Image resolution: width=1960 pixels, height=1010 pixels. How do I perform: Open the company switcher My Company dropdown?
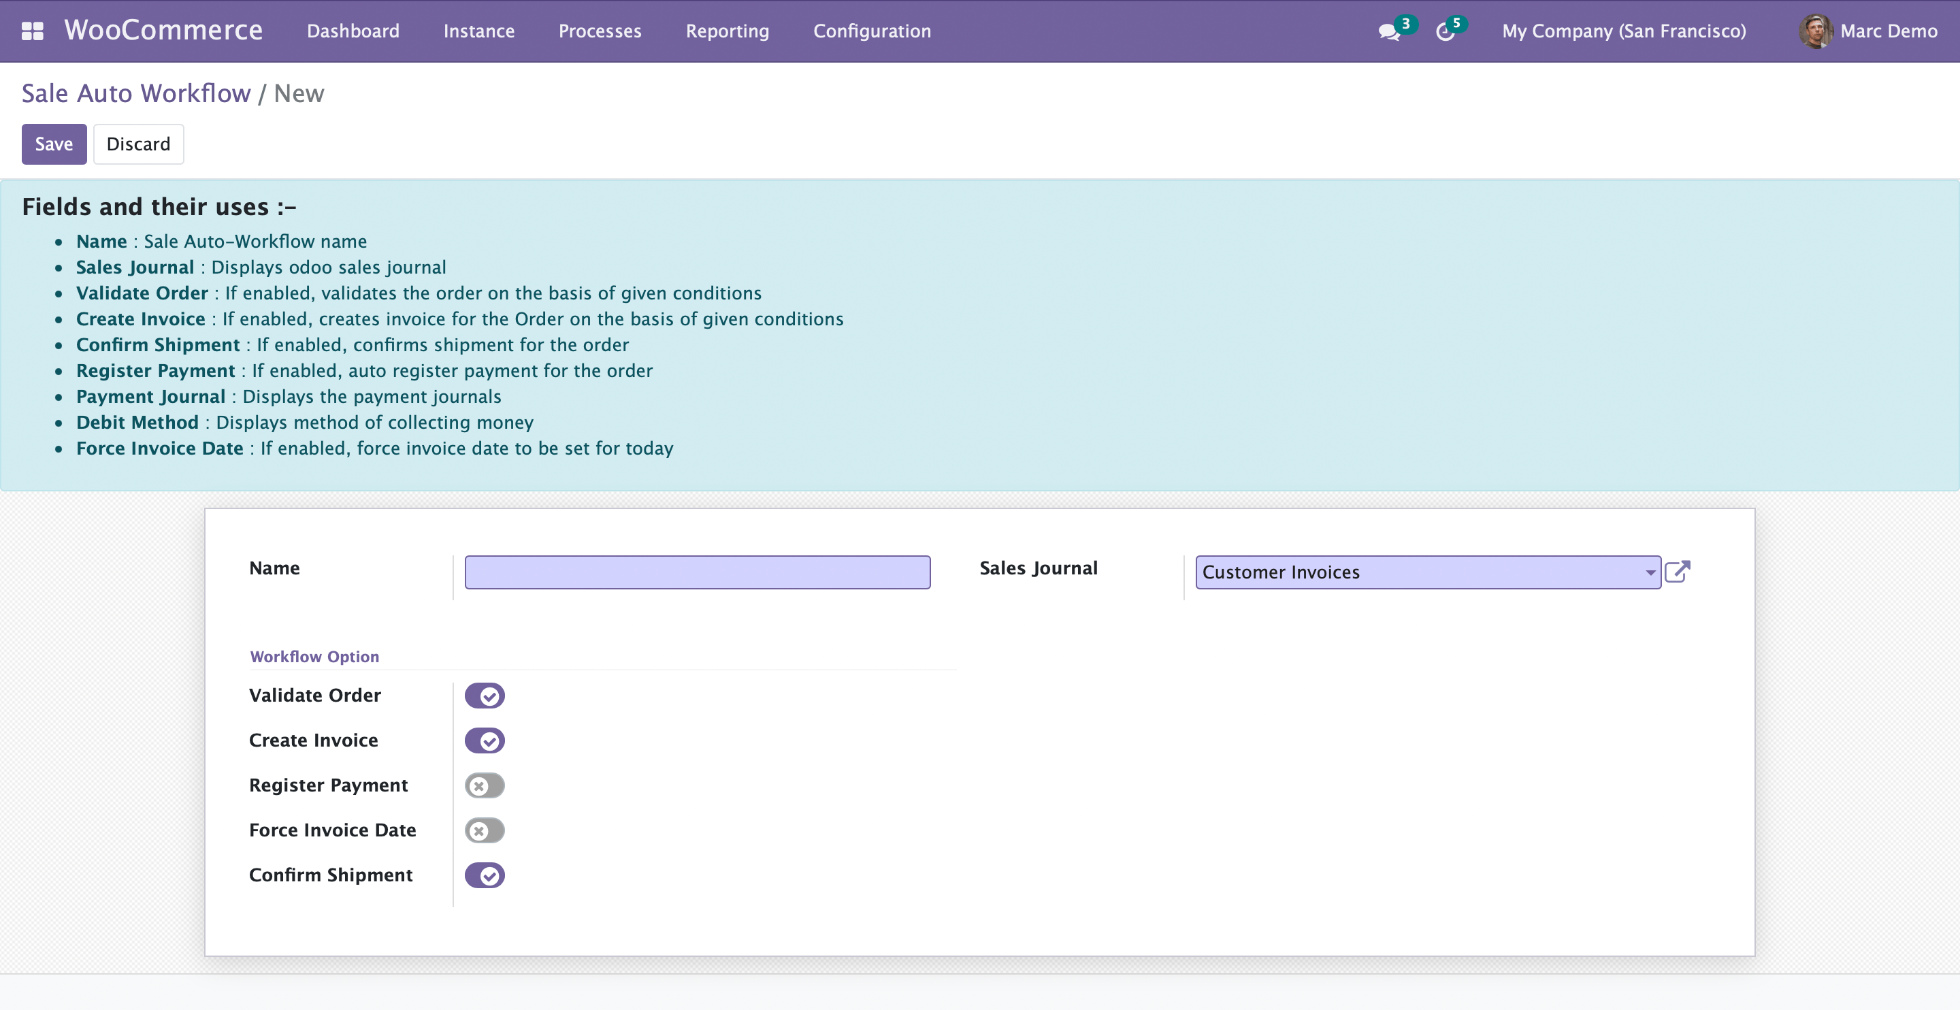(1624, 31)
